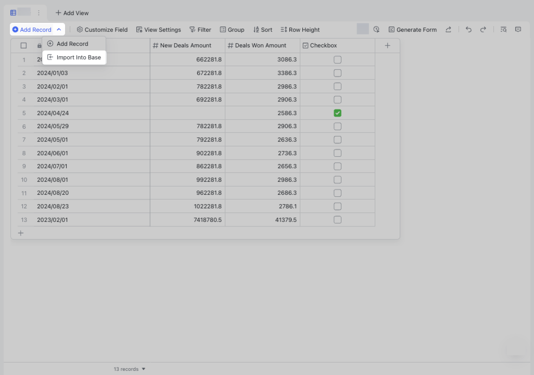
Task: Click the Deals Won value 2786.1
Action: point(262,206)
